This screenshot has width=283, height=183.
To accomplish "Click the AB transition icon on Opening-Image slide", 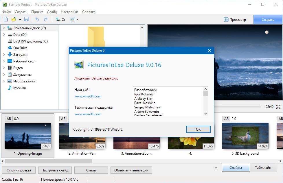I will pos(9,119).
